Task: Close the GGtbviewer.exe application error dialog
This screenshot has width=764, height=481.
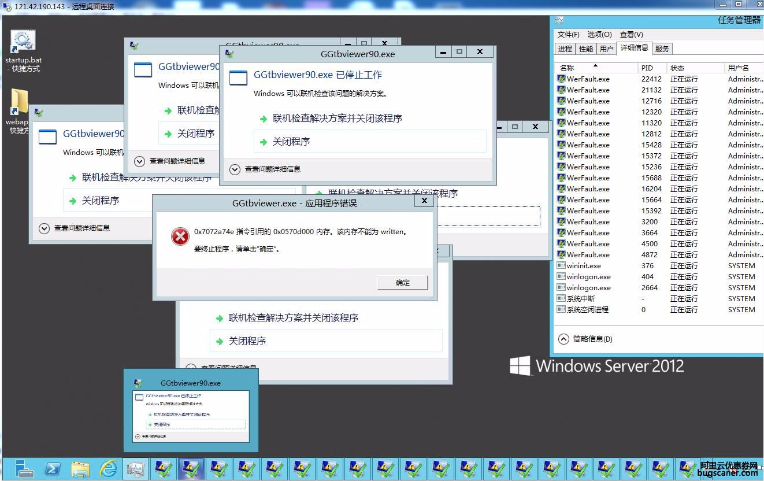Action: pyautogui.click(x=424, y=201)
